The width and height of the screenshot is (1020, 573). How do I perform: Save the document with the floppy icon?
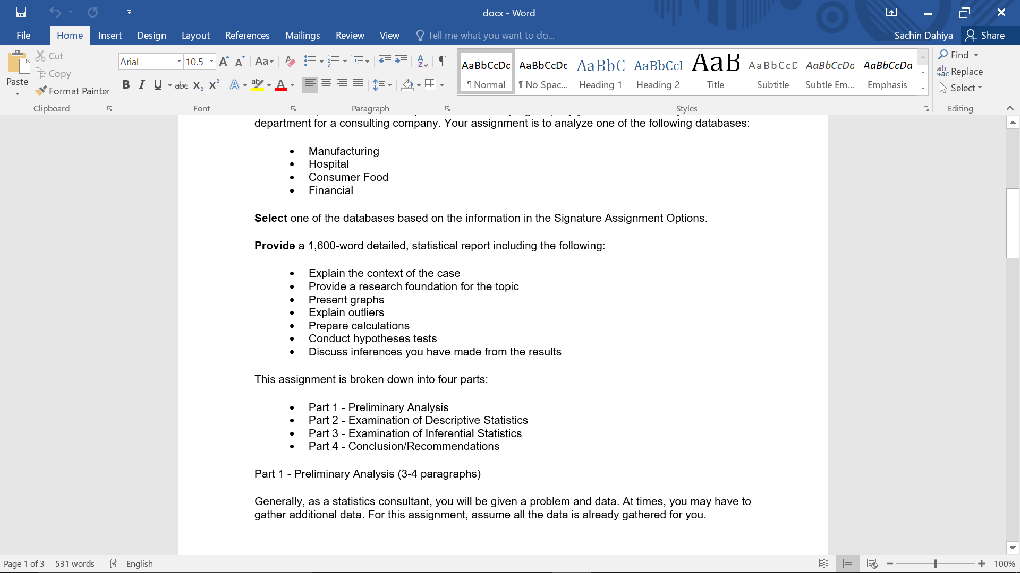point(21,12)
